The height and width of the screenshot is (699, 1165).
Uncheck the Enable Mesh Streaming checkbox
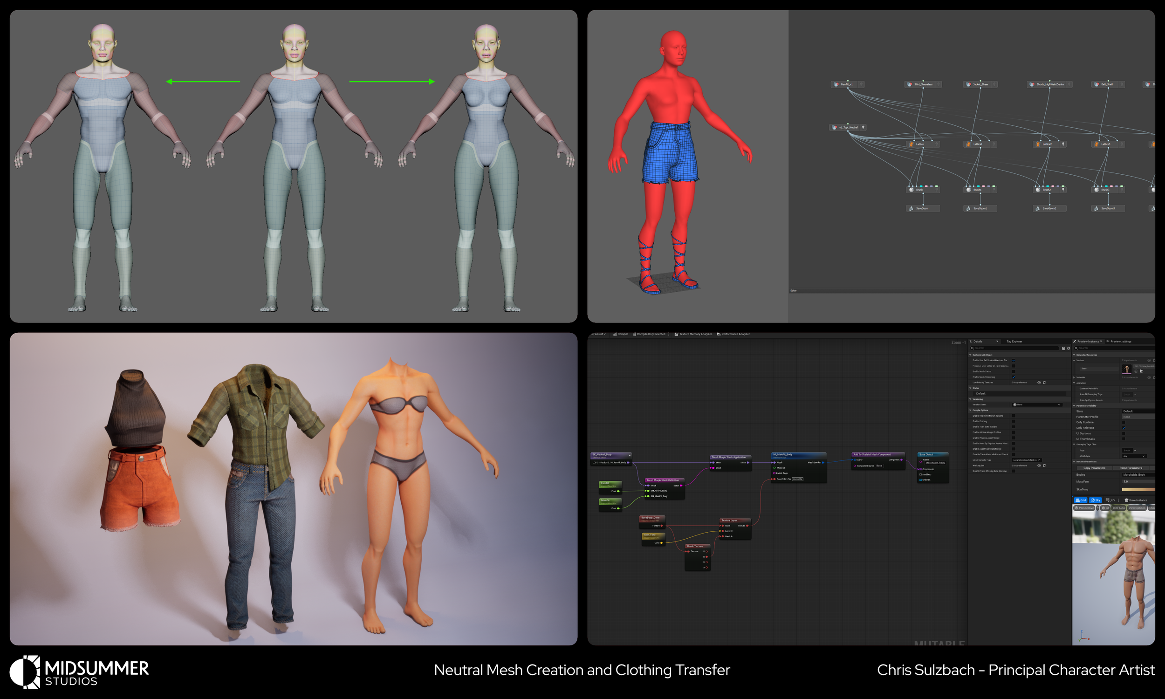click(1014, 377)
